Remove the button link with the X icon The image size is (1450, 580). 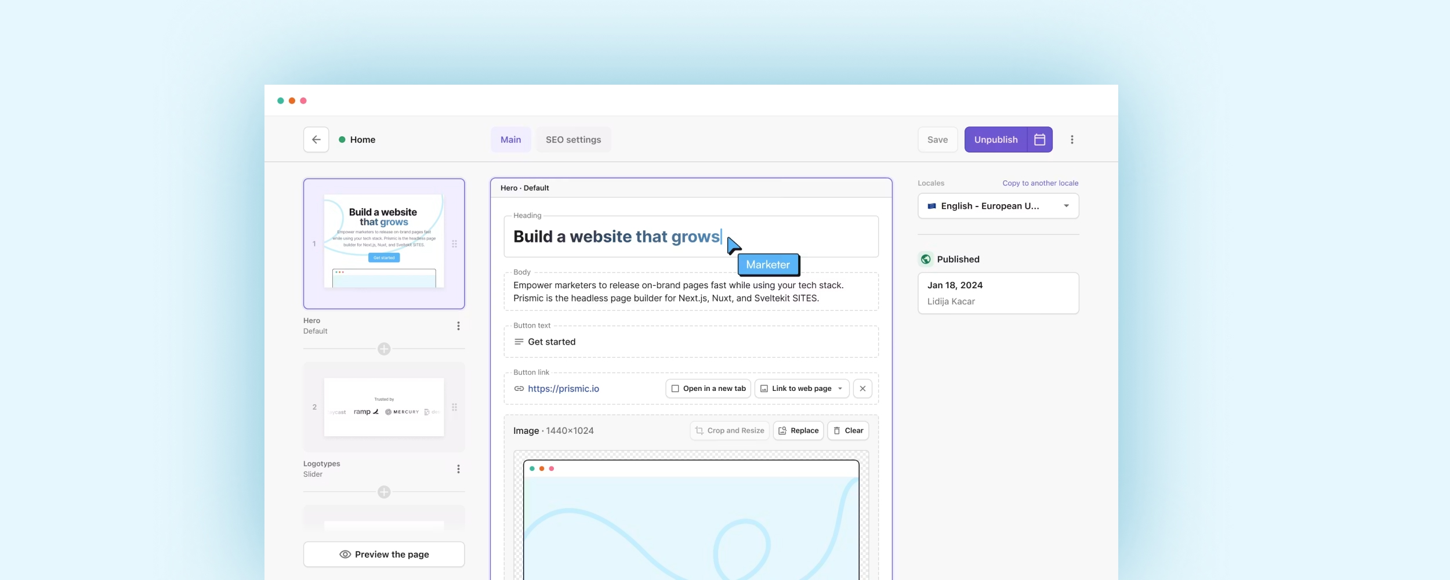click(862, 389)
